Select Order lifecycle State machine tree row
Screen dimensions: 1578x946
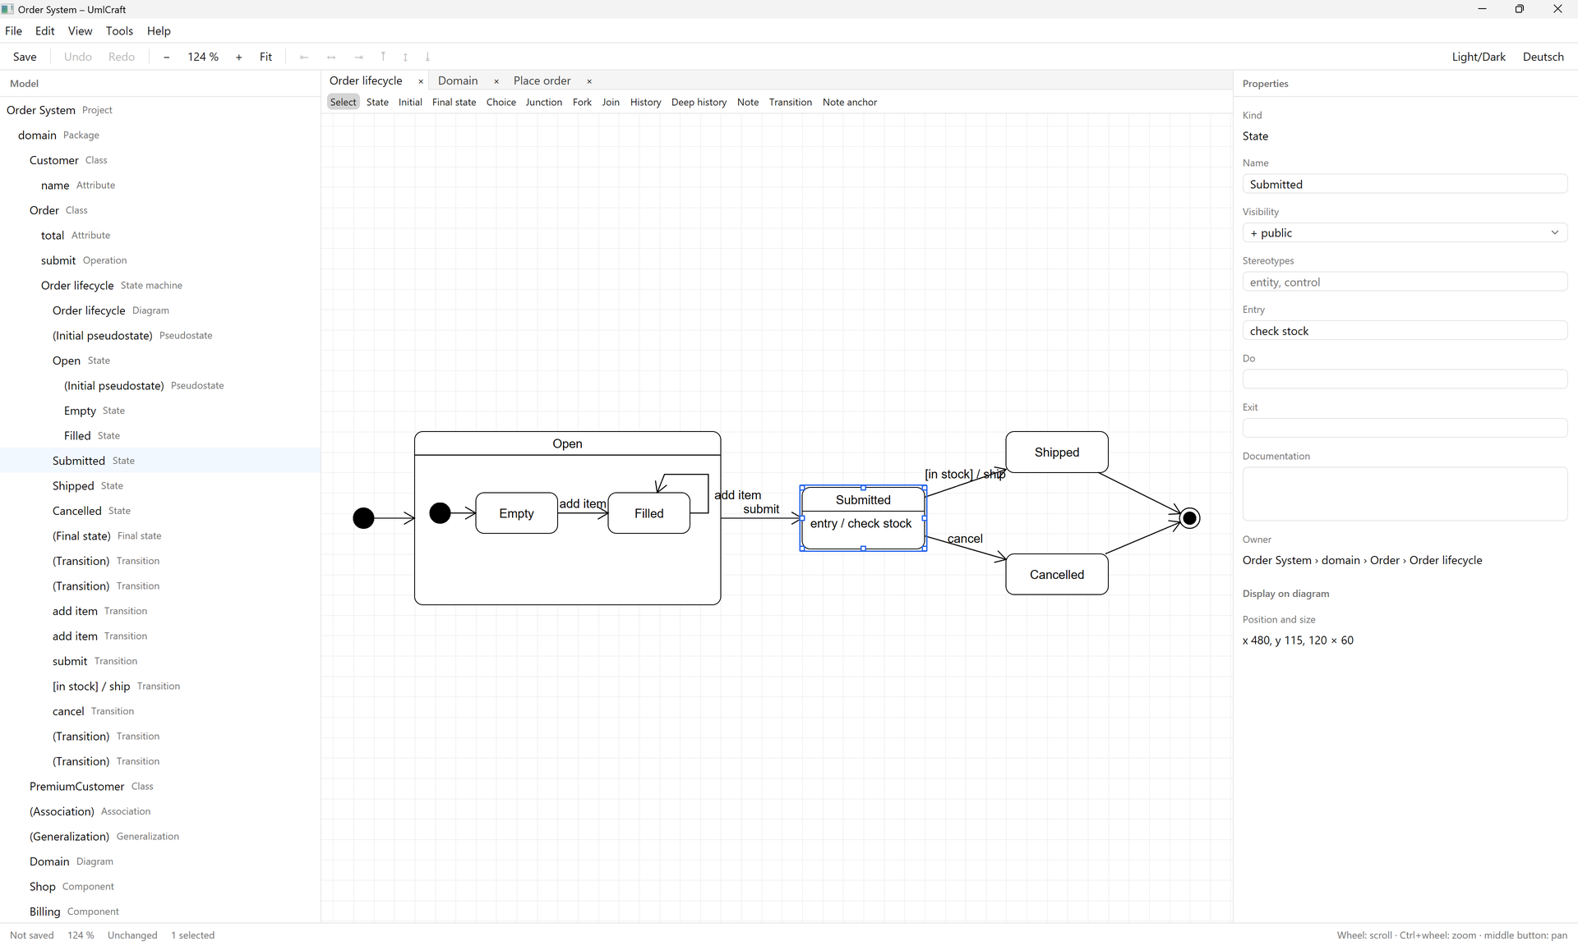pos(160,286)
